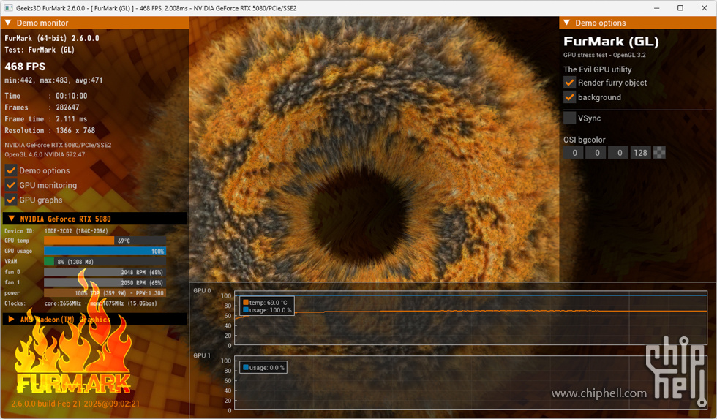
Task: Collapse the Demo monitor panel
Action: [x=8, y=23]
